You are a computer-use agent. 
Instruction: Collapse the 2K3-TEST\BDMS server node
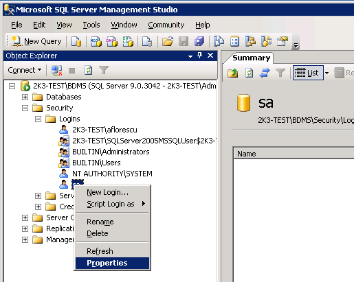tap(12, 86)
